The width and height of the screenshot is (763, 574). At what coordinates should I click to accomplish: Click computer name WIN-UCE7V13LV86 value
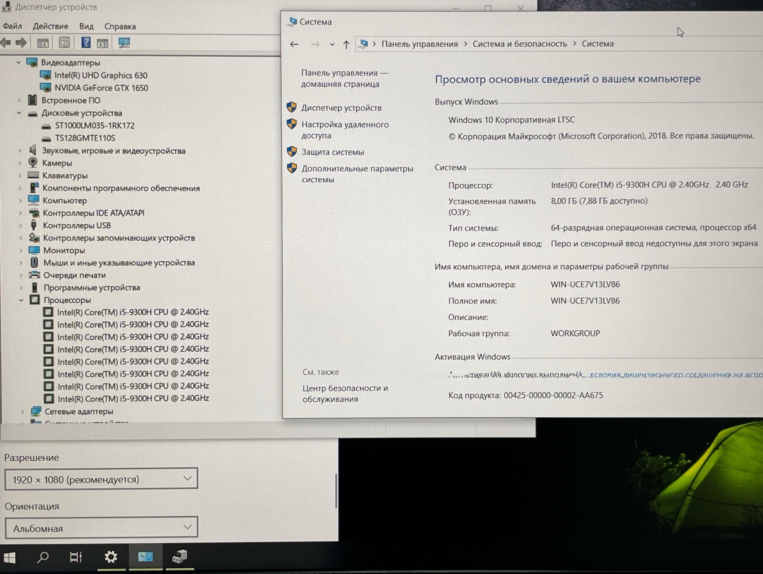585,285
